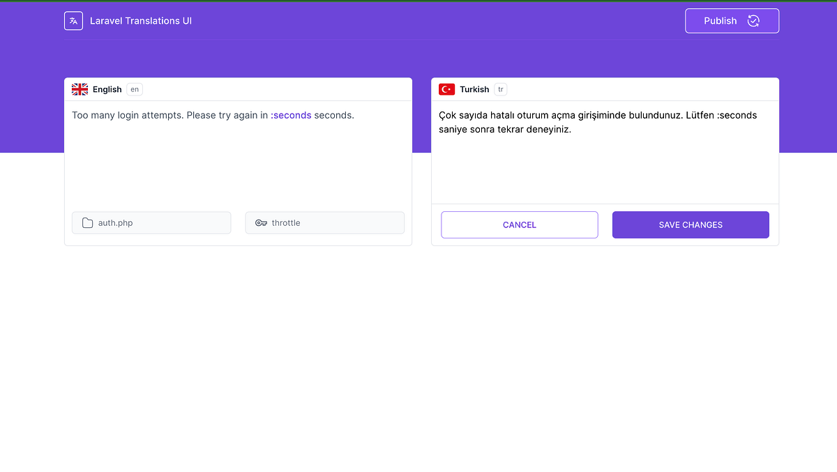Click the translation logo icon in the header
837x472 pixels.
click(73, 21)
